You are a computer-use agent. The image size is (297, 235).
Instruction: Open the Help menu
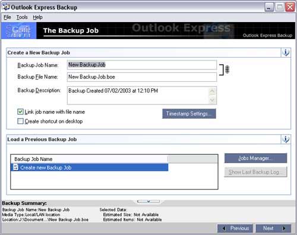click(37, 17)
